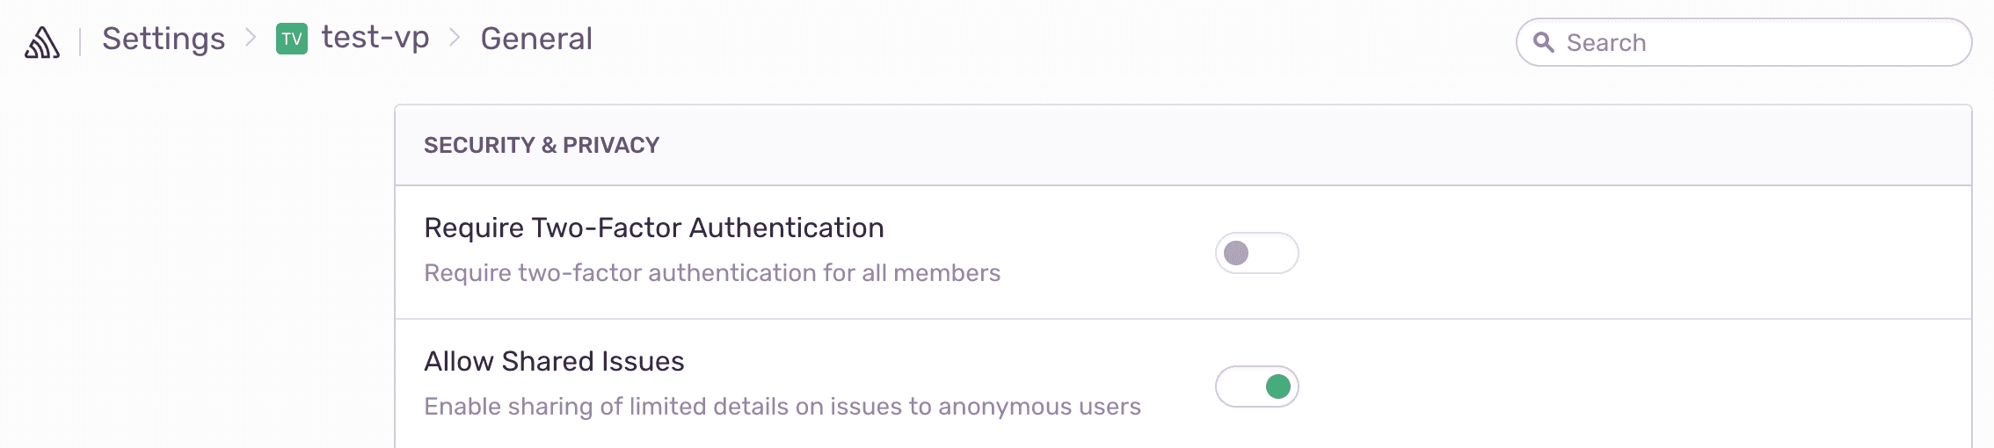1994x448 pixels.
Task: Click the magnifying glass search icon
Action: pyautogui.click(x=1544, y=42)
